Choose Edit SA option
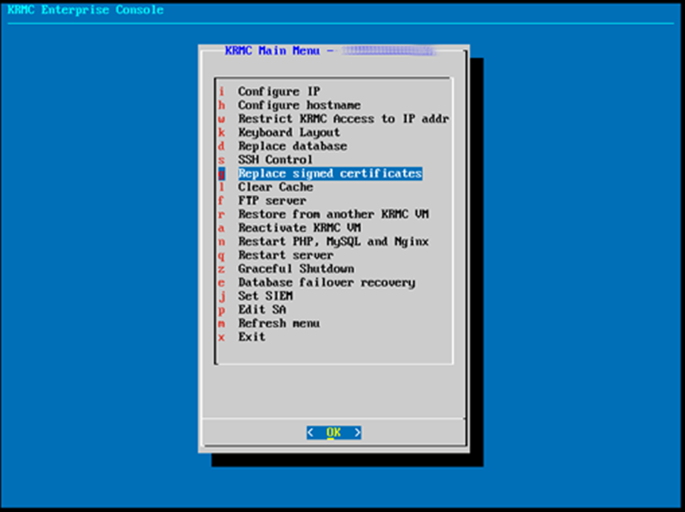This screenshot has width=685, height=512. 262,309
